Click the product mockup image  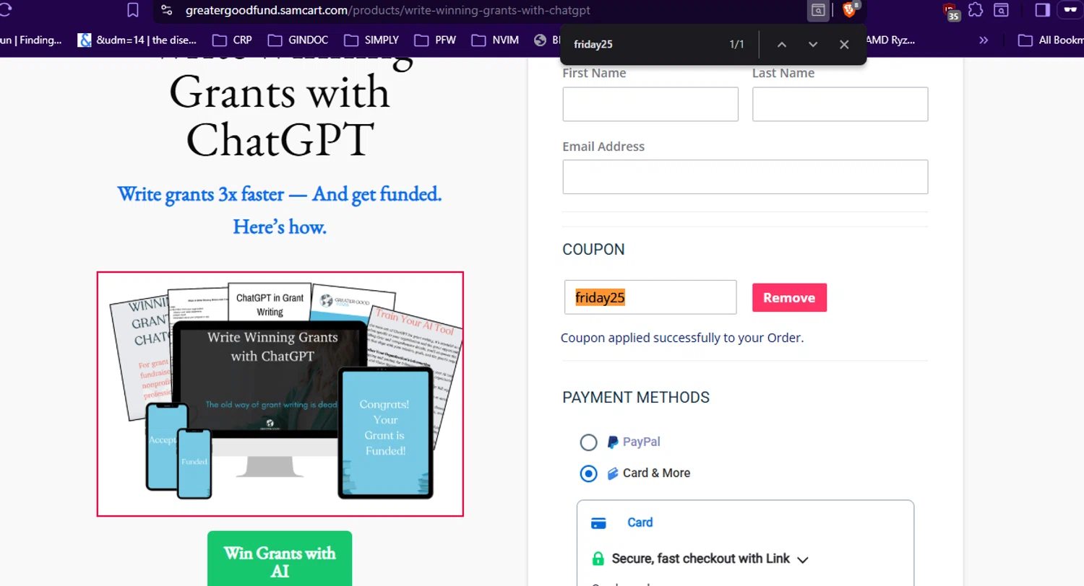click(280, 394)
